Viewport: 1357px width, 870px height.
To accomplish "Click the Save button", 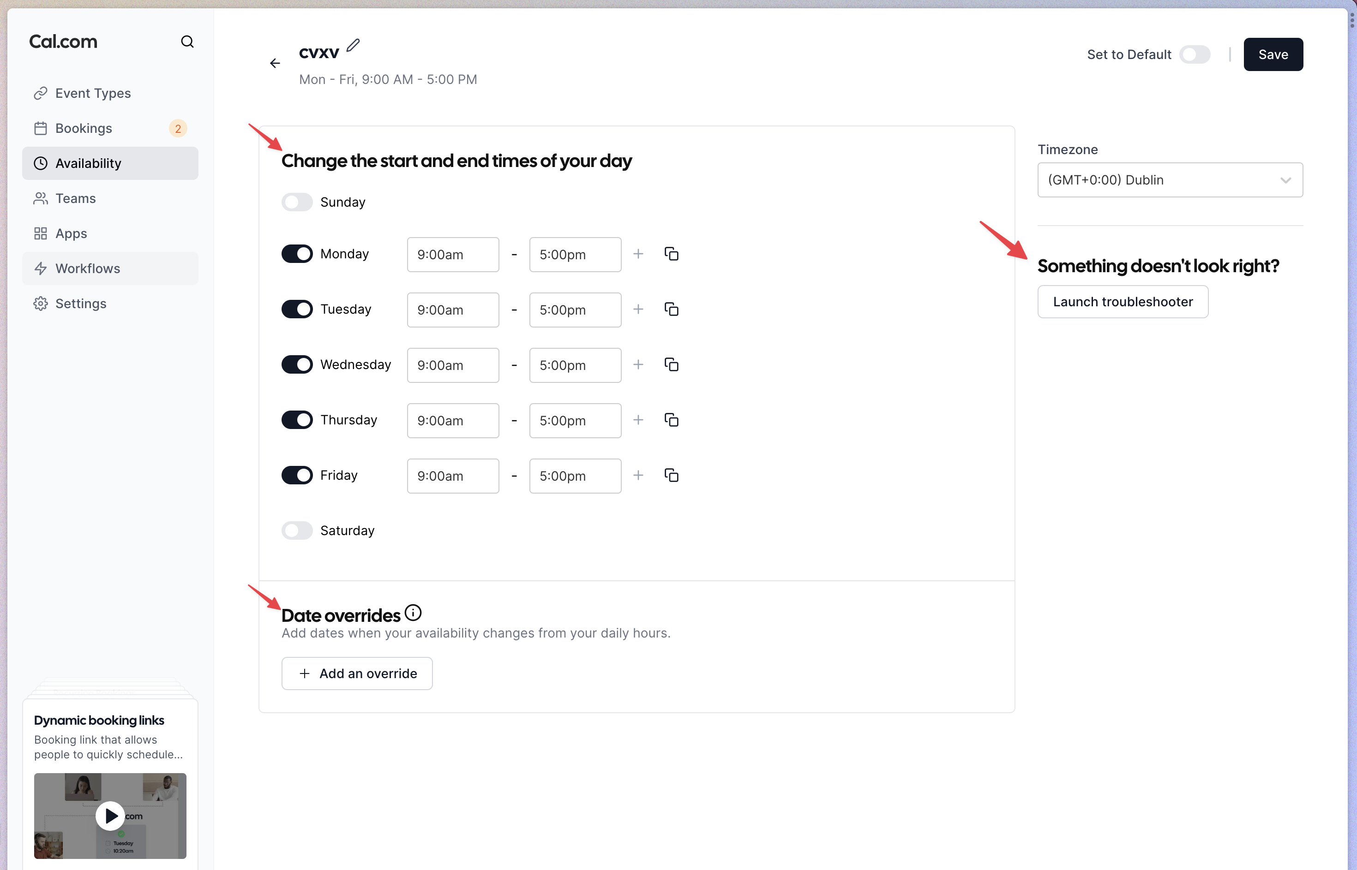I will coord(1273,55).
